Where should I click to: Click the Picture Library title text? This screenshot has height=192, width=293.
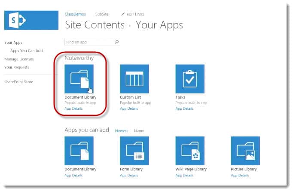244,169
